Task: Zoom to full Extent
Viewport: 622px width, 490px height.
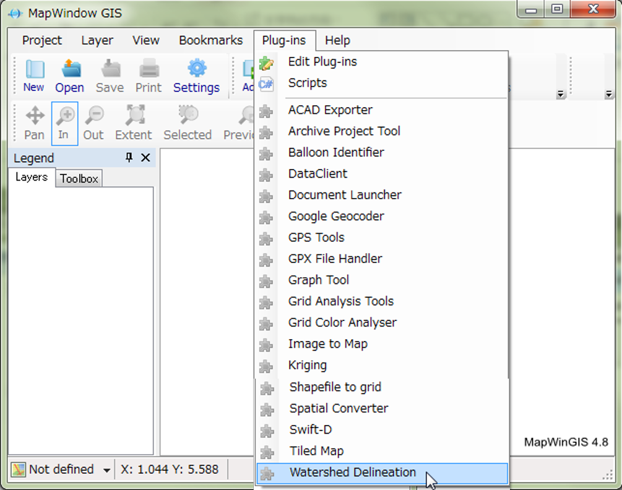Action: pyautogui.click(x=134, y=123)
